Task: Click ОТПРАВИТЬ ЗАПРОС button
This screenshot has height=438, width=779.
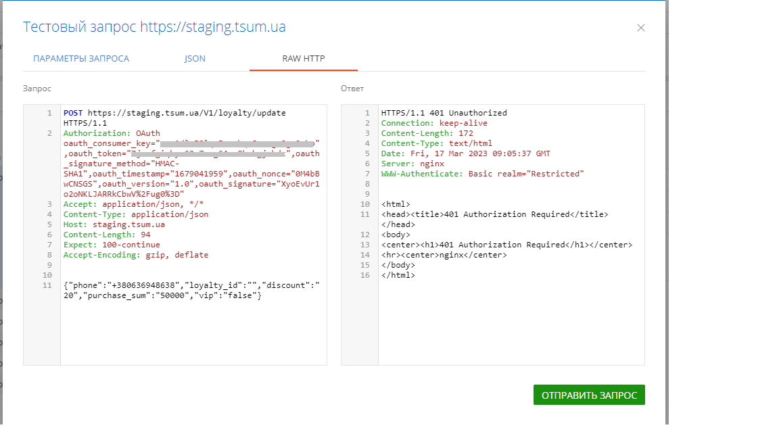Action: point(589,395)
